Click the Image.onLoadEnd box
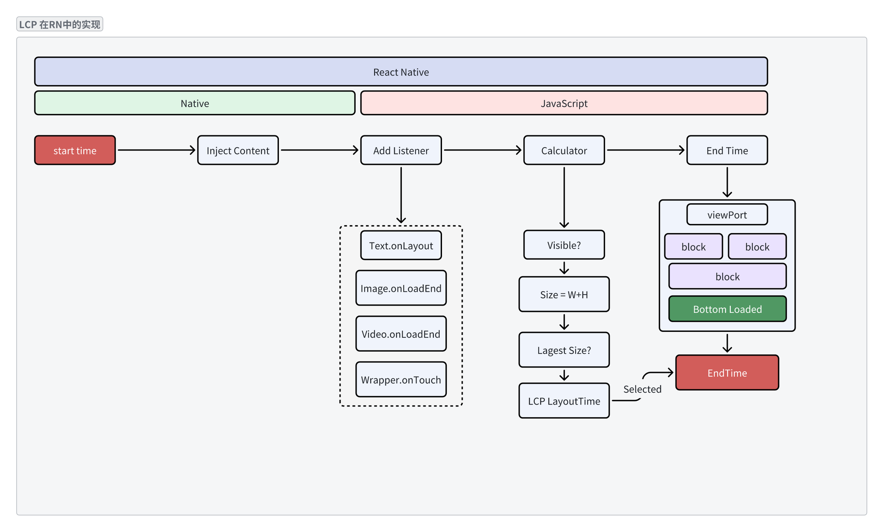The image size is (884, 532). point(401,288)
